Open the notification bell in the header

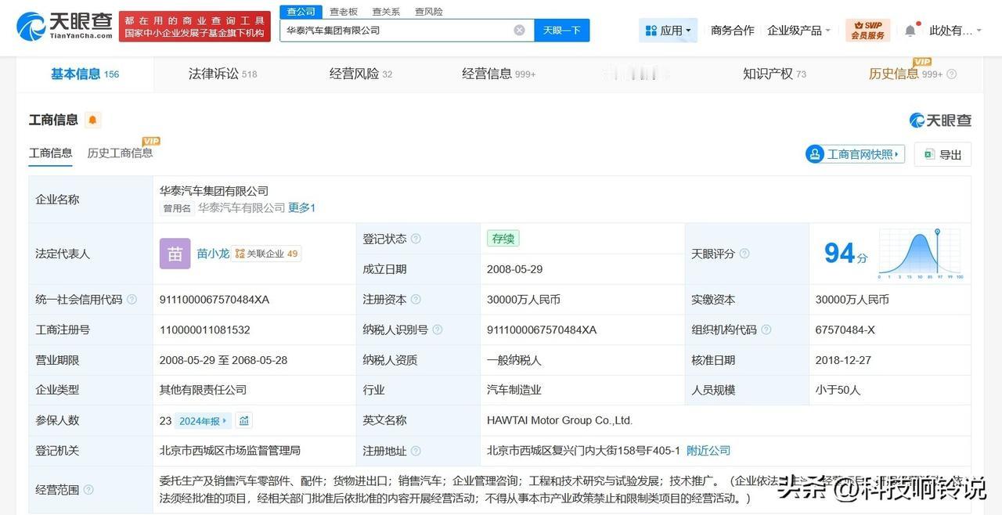pyautogui.click(x=910, y=31)
